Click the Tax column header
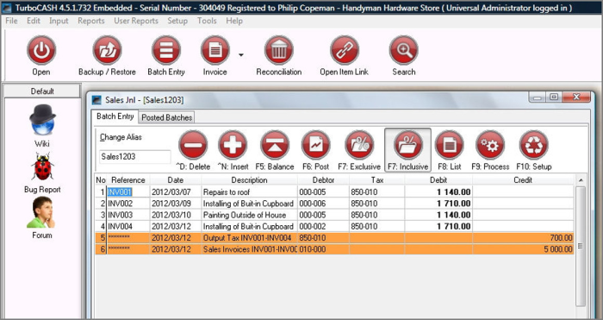 coord(377,179)
